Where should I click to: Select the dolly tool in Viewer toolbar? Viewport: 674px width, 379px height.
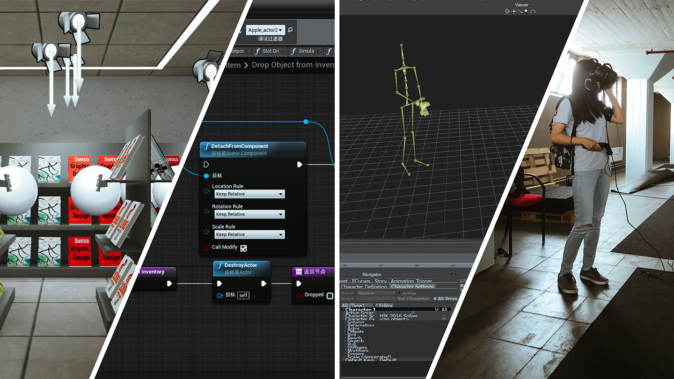(520, 11)
